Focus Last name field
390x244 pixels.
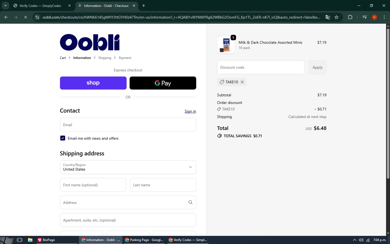[163, 185]
